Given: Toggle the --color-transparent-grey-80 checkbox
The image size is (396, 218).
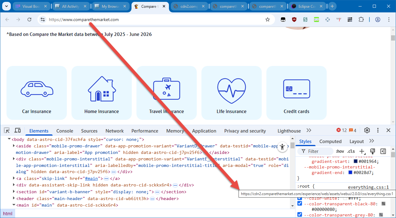Looking at the screenshot, I should [x=299, y=215].
